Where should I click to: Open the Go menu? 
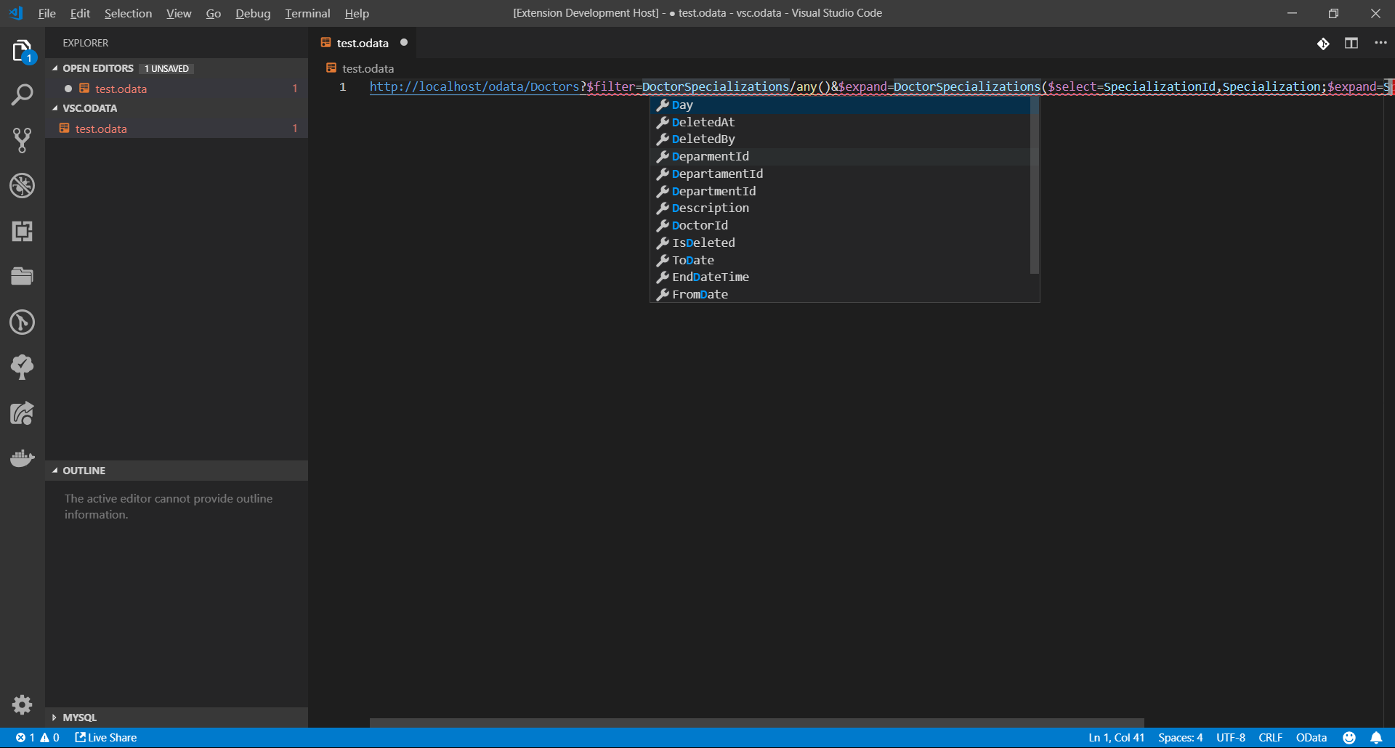click(x=213, y=13)
